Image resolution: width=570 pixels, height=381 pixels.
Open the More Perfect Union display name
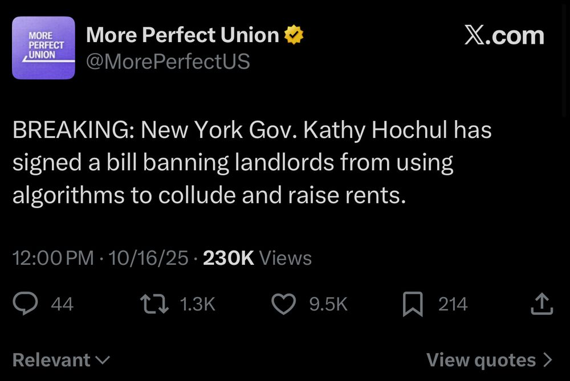tap(182, 35)
